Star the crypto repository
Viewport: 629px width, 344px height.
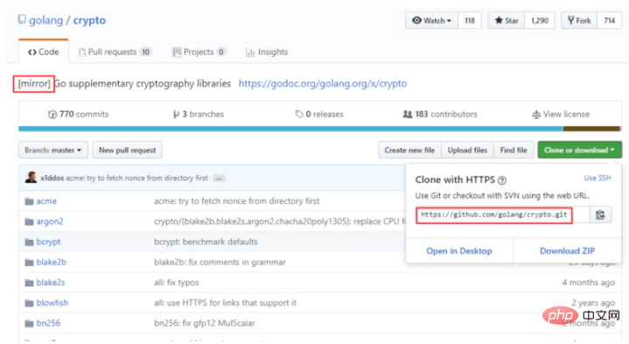[507, 20]
